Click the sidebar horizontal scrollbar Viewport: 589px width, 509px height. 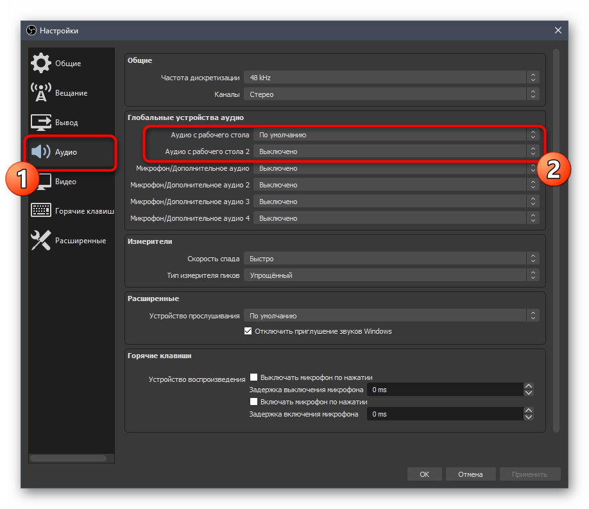(x=68, y=458)
